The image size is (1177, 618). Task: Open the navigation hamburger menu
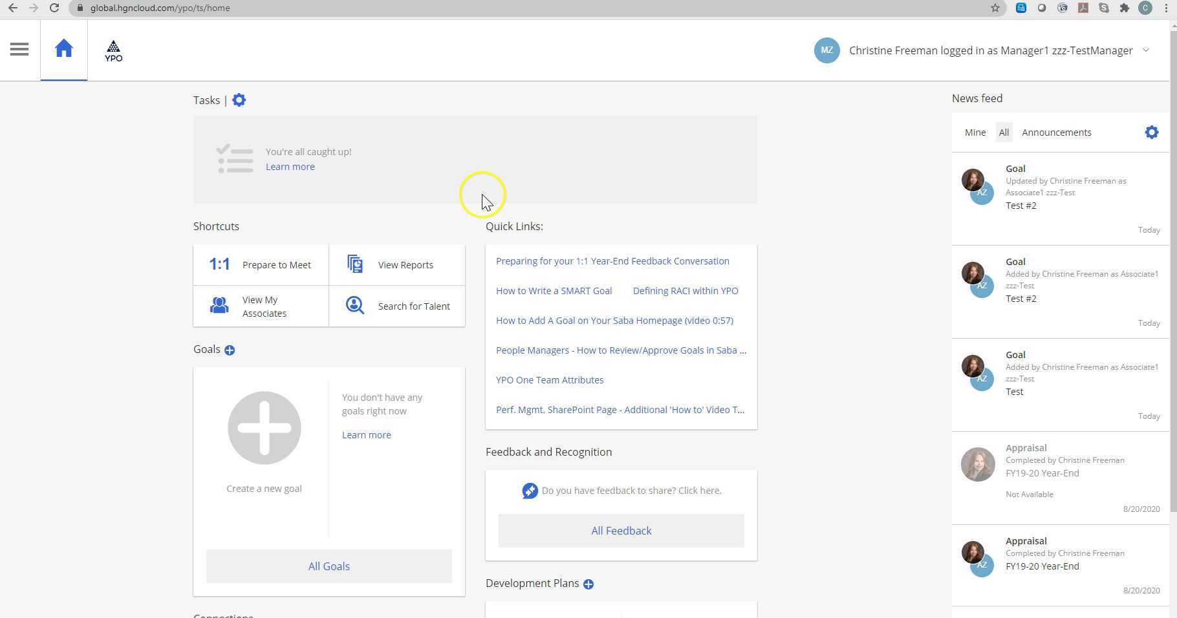19,49
